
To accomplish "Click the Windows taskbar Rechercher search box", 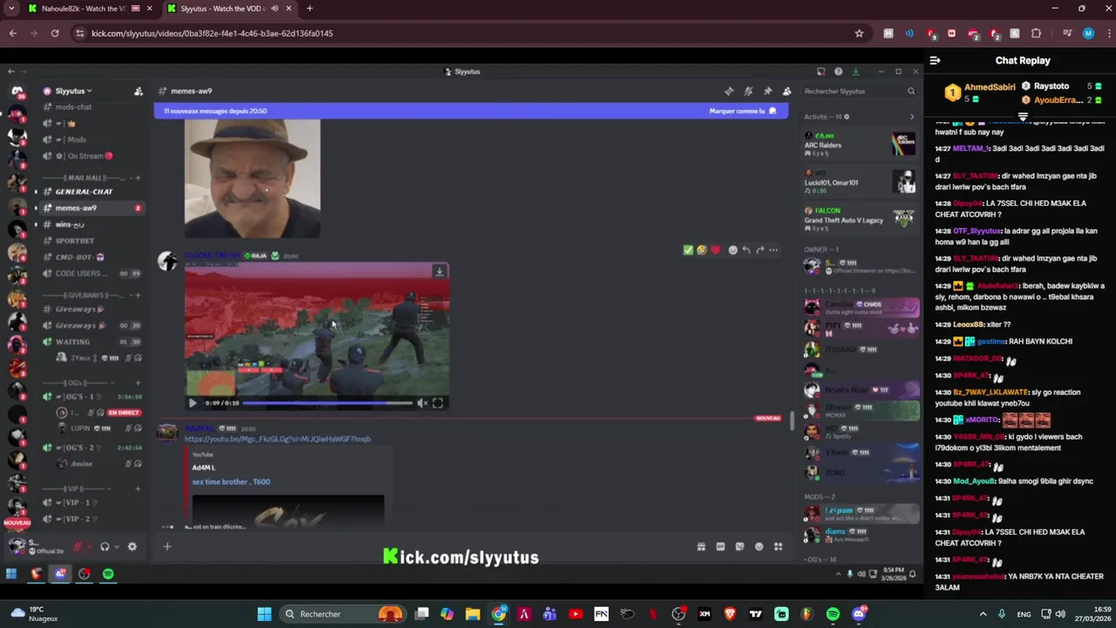I will tap(344, 614).
